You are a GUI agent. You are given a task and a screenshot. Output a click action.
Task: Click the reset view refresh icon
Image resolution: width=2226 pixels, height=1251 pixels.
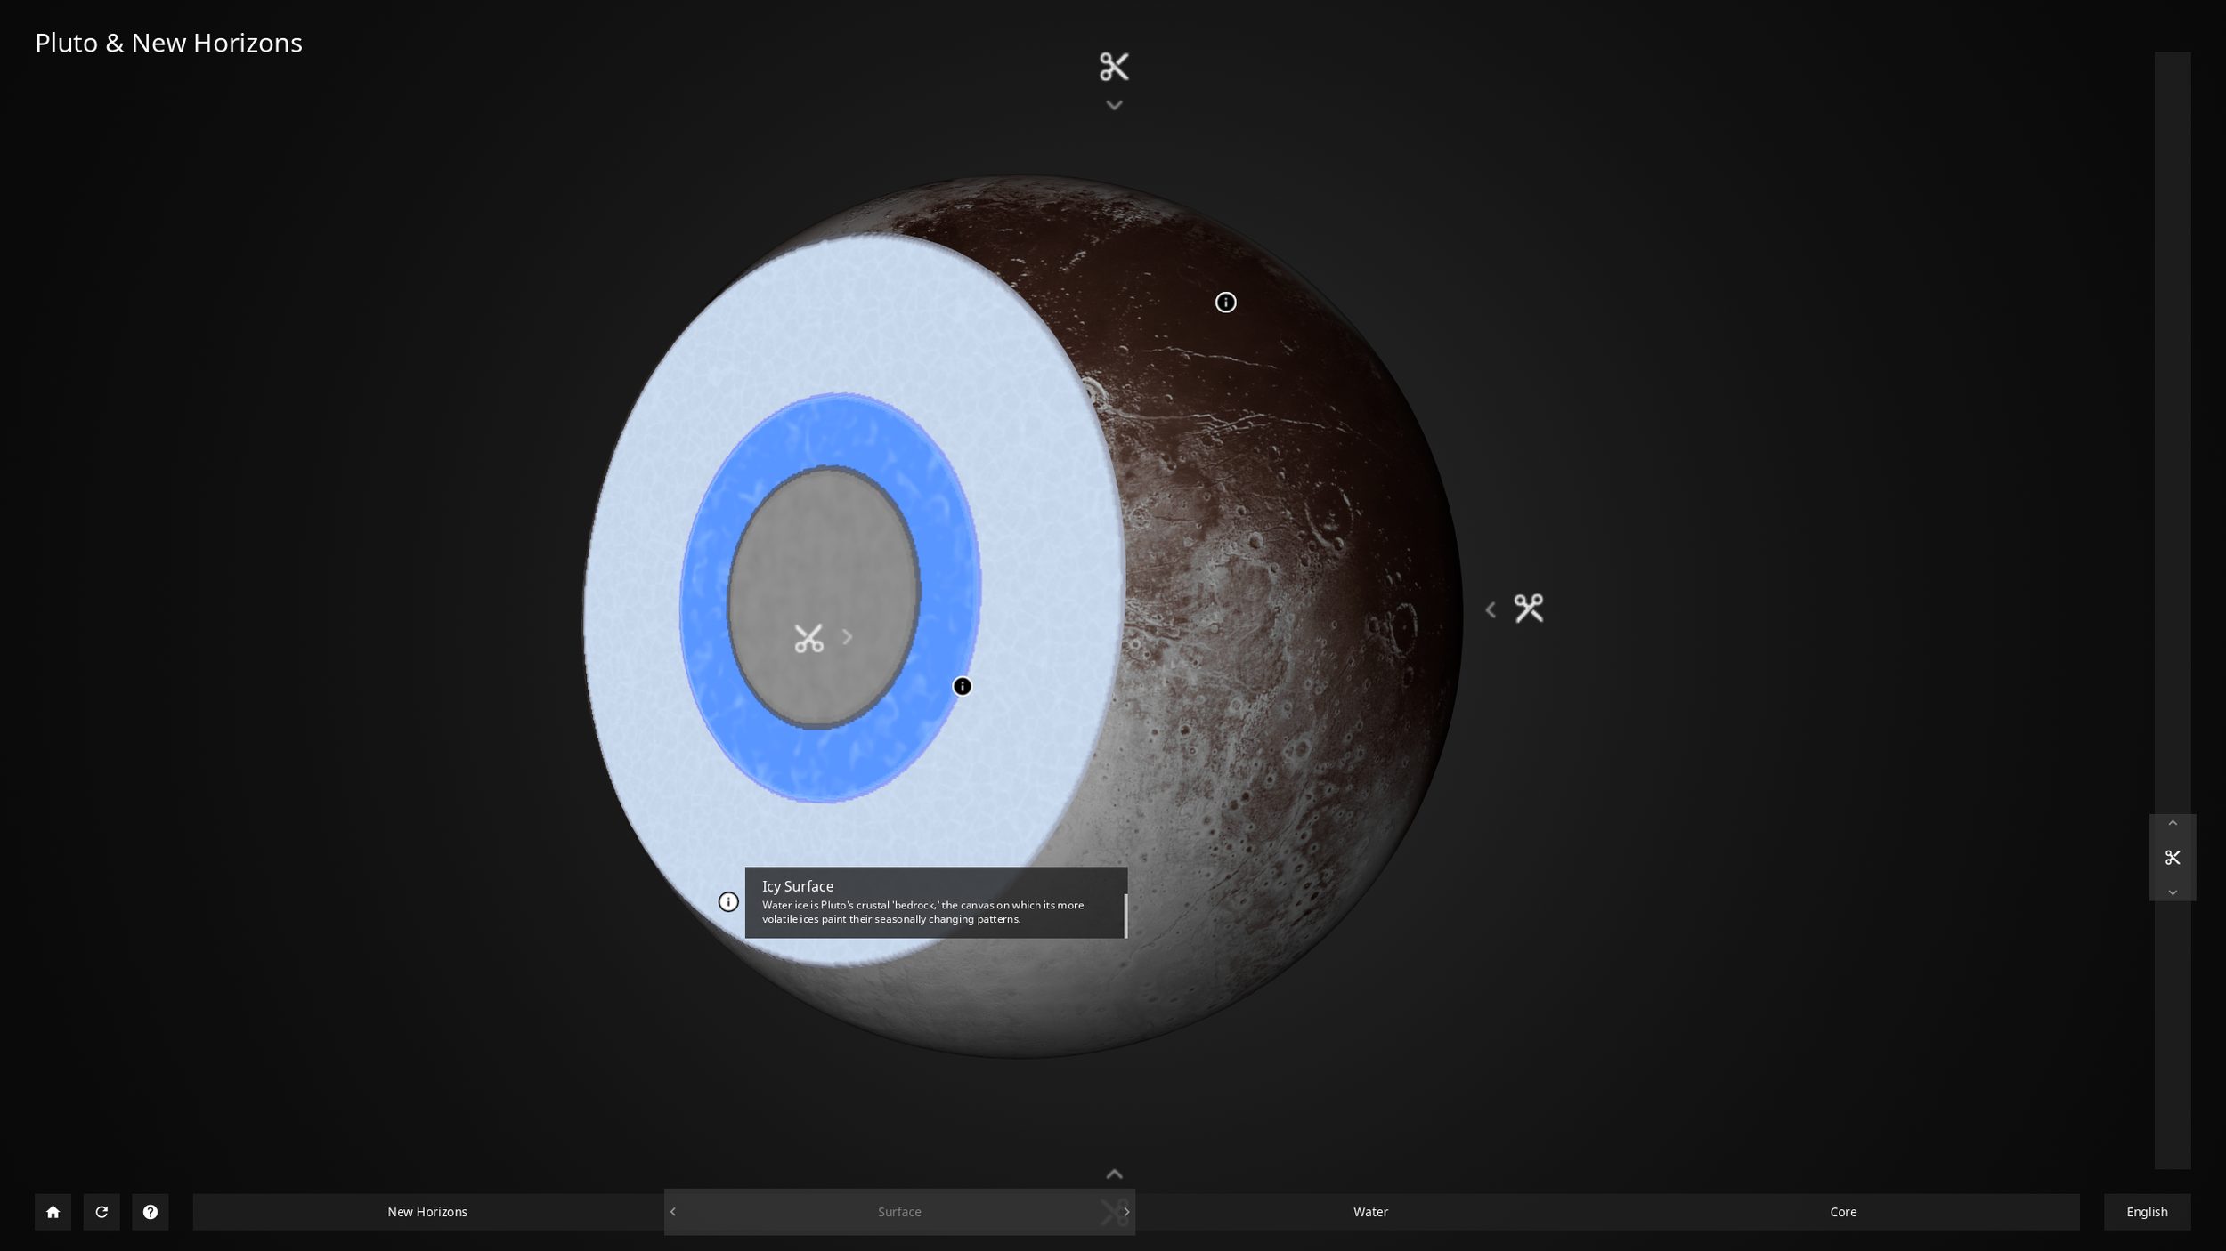pos(102,1212)
